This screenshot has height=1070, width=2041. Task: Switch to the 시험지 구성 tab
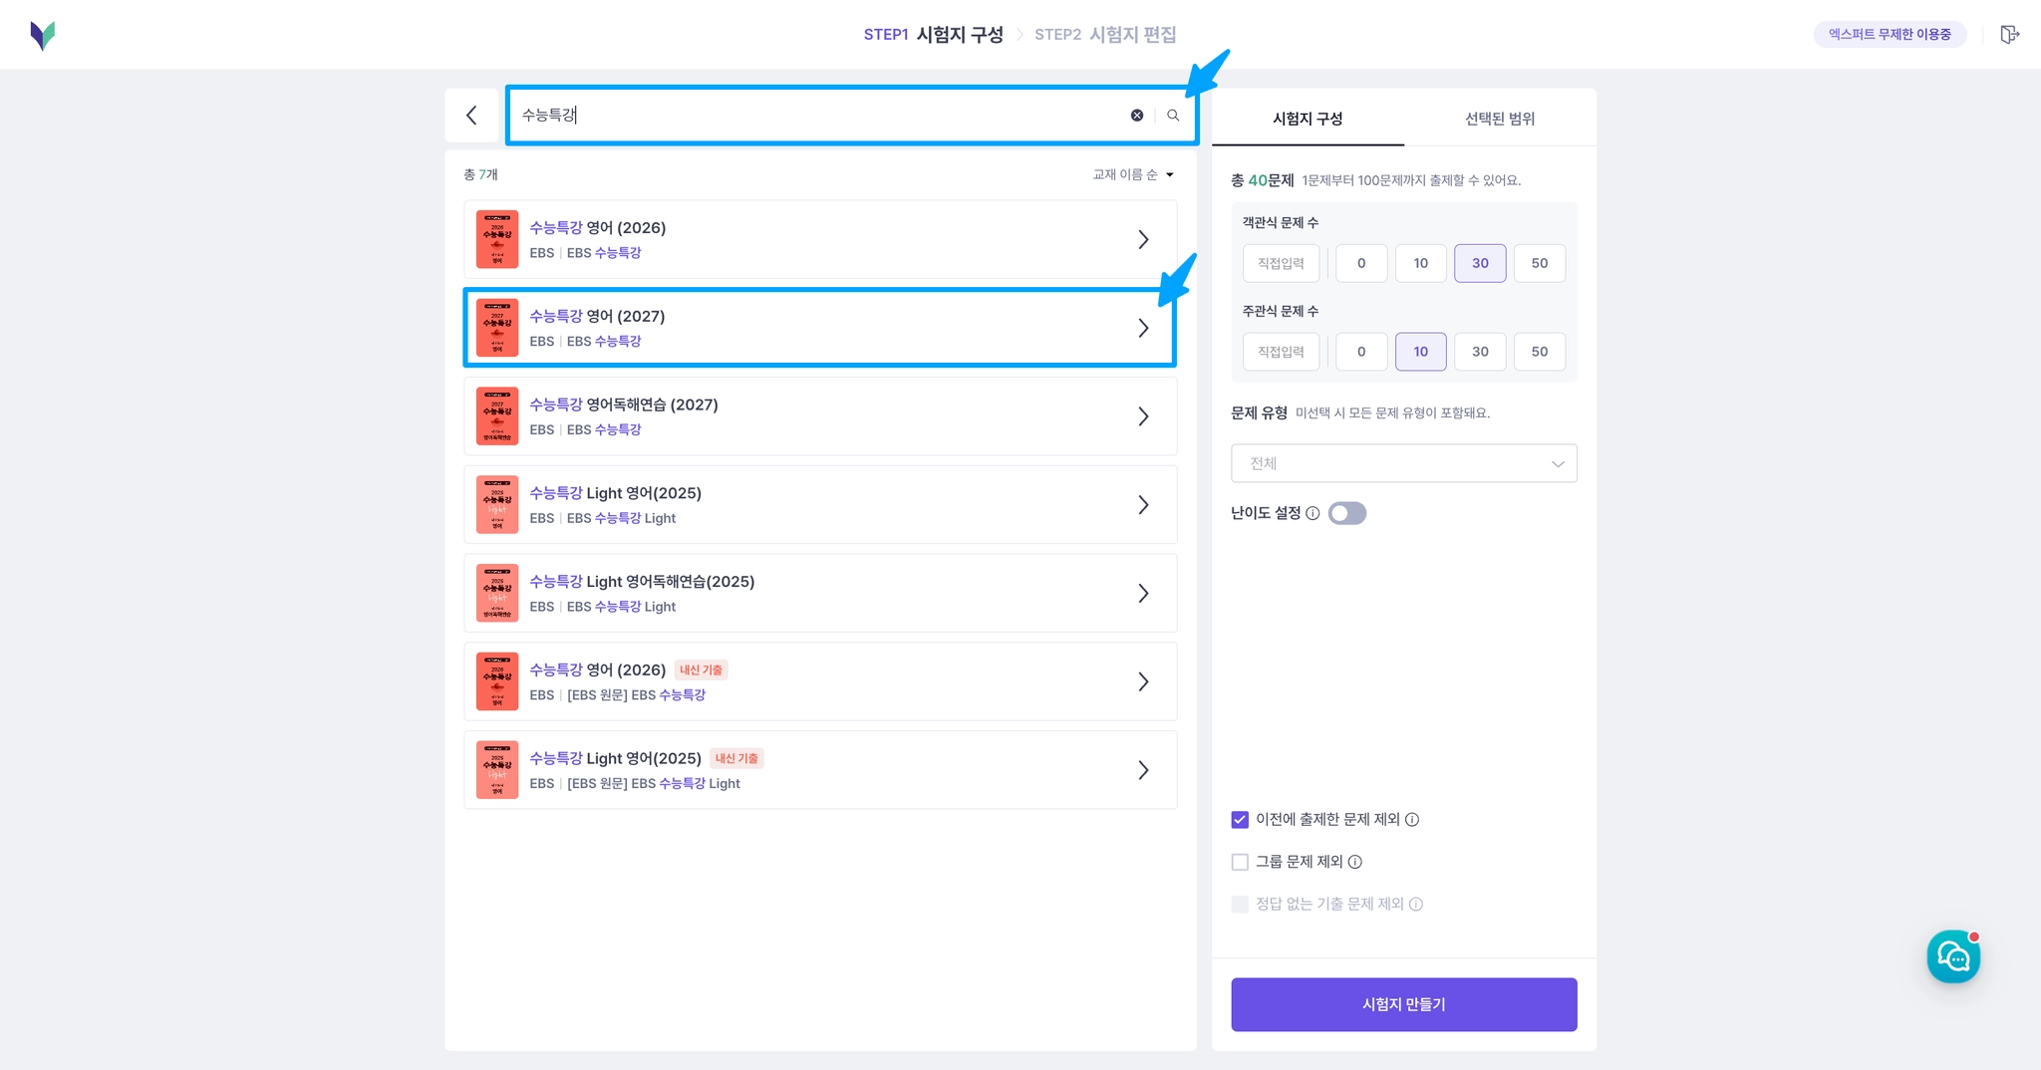tap(1308, 119)
